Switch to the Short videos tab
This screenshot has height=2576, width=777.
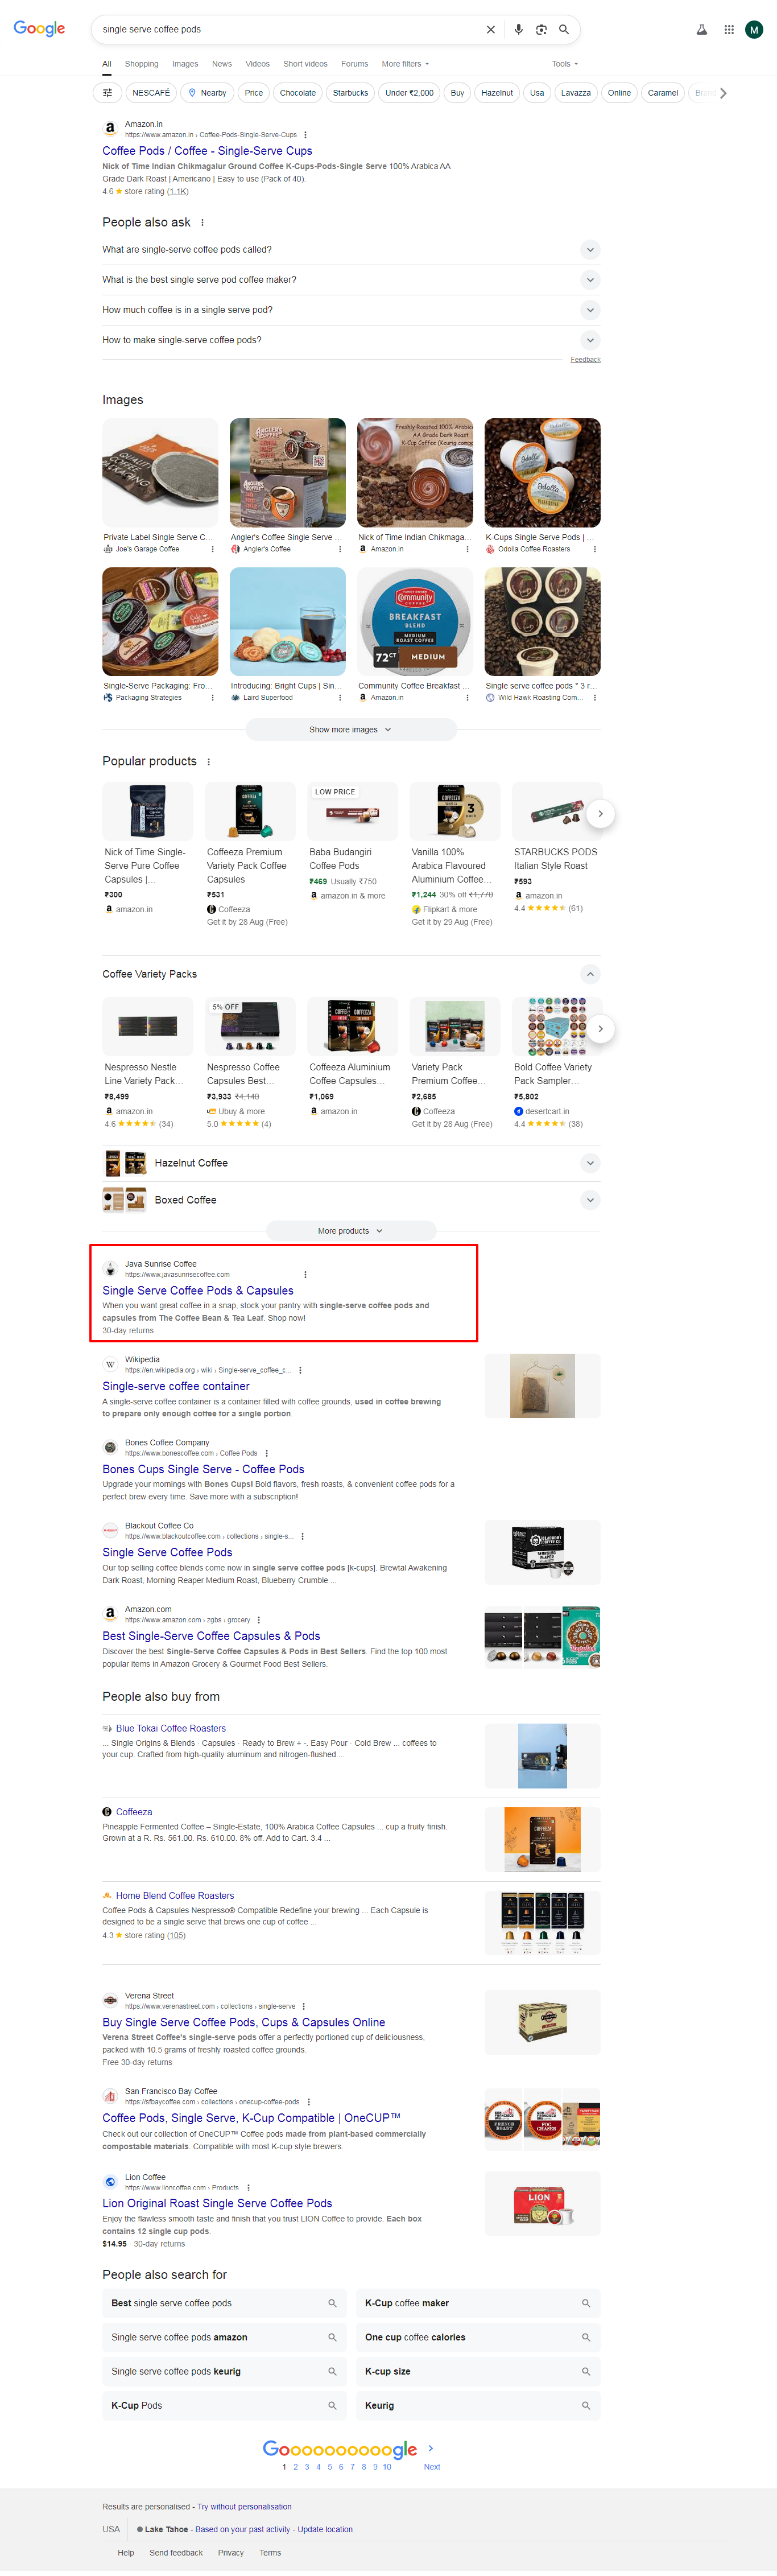(305, 64)
